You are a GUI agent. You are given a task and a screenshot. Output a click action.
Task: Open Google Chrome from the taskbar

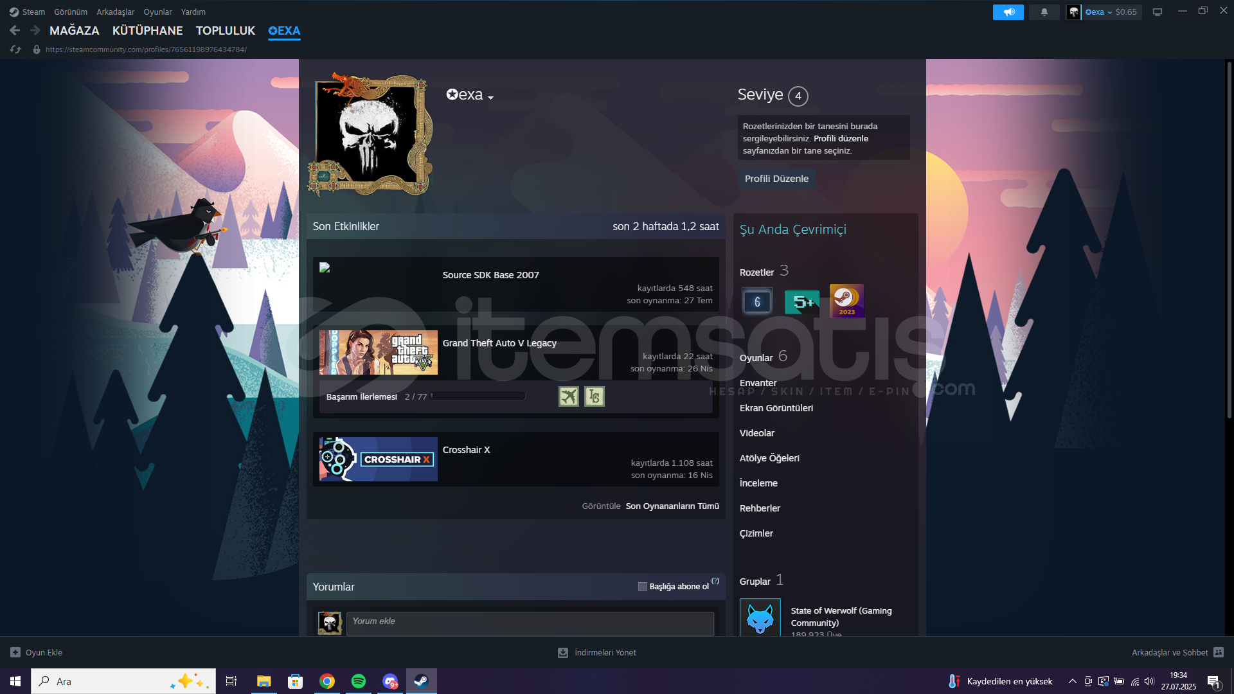point(327,681)
